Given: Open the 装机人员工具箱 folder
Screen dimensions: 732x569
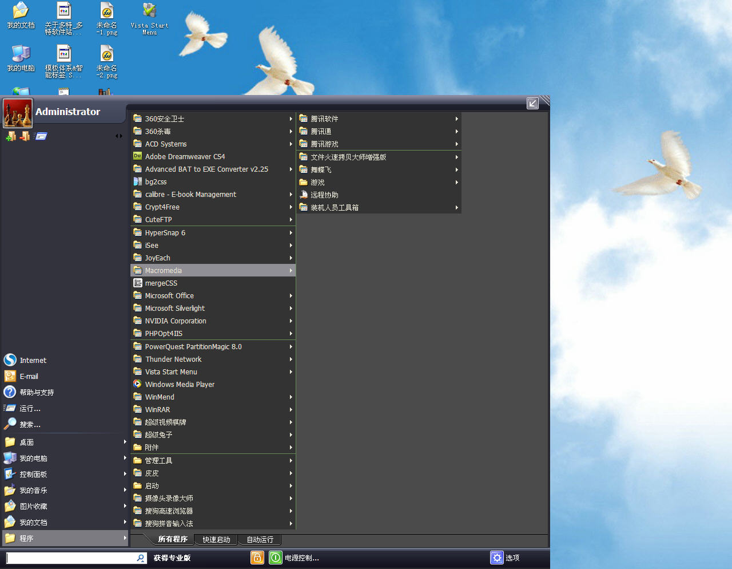Looking at the screenshot, I should click(x=379, y=207).
